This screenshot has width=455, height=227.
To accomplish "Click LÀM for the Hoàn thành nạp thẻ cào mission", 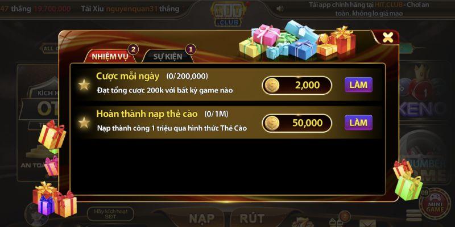I will (358, 123).
